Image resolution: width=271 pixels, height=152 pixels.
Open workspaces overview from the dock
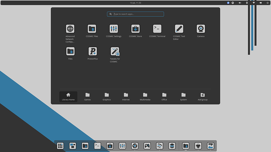click(x=73, y=146)
